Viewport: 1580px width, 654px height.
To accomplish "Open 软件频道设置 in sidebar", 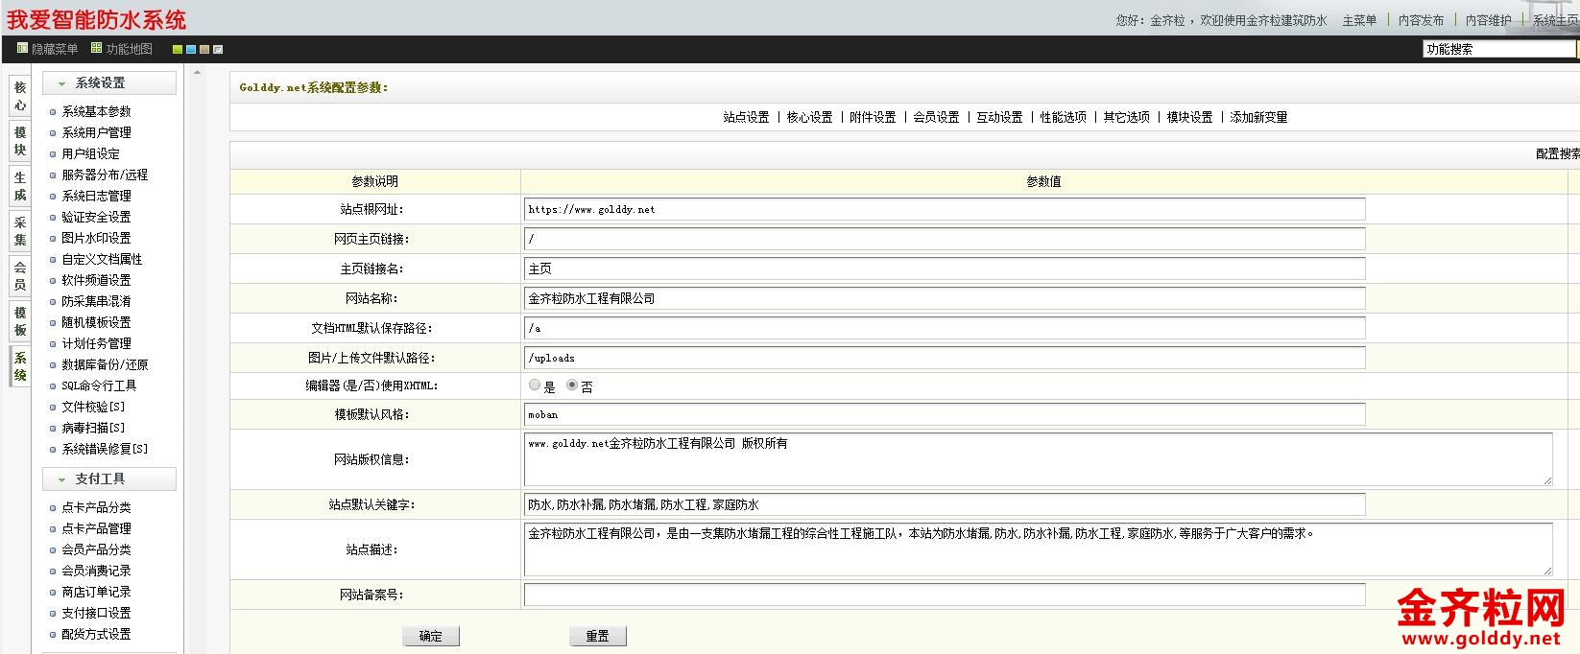I will [96, 280].
